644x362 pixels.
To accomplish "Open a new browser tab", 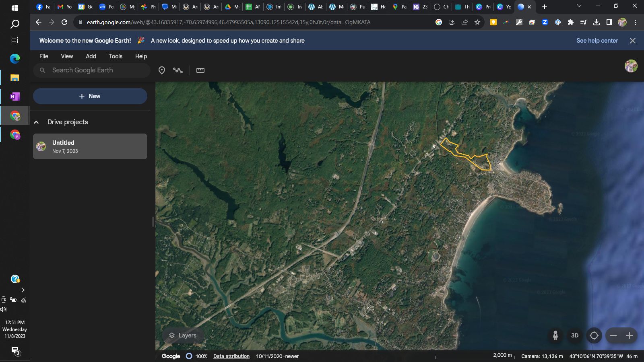I will click(545, 7).
